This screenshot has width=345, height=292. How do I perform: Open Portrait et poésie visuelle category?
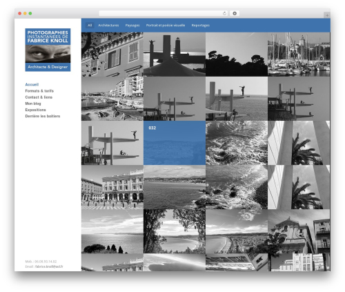[166, 26]
